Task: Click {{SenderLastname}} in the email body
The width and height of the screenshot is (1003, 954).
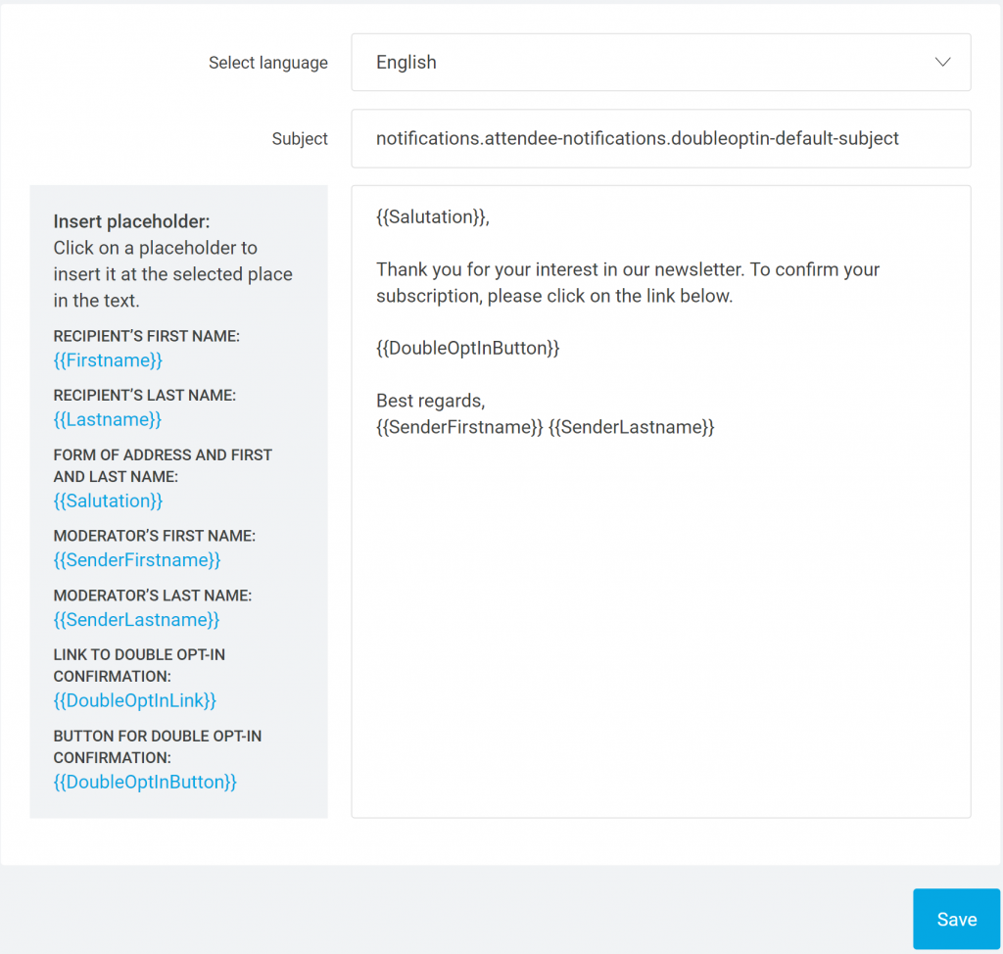Action: click(x=632, y=427)
